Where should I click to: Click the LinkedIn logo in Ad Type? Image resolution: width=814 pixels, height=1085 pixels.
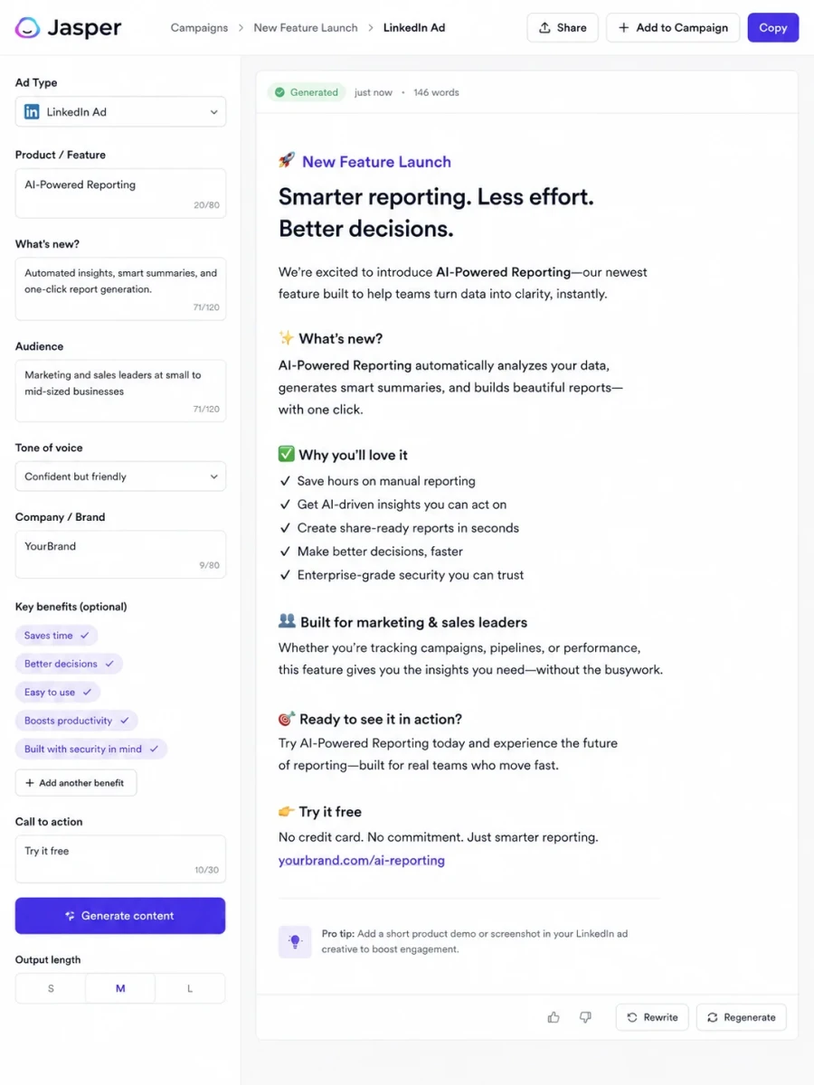point(32,112)
